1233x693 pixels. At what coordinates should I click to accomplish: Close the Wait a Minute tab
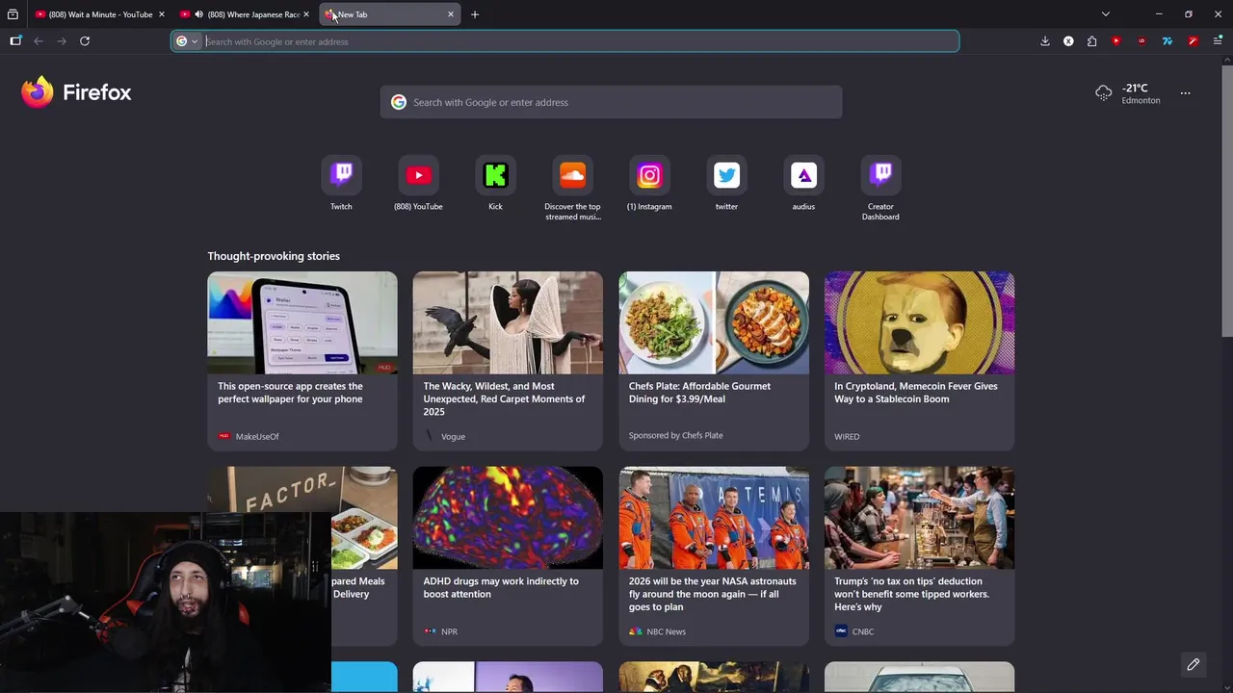coord(162,14)
